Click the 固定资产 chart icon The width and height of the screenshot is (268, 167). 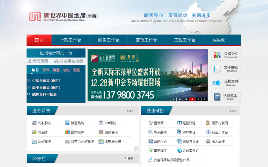click(x=67, y=132)
